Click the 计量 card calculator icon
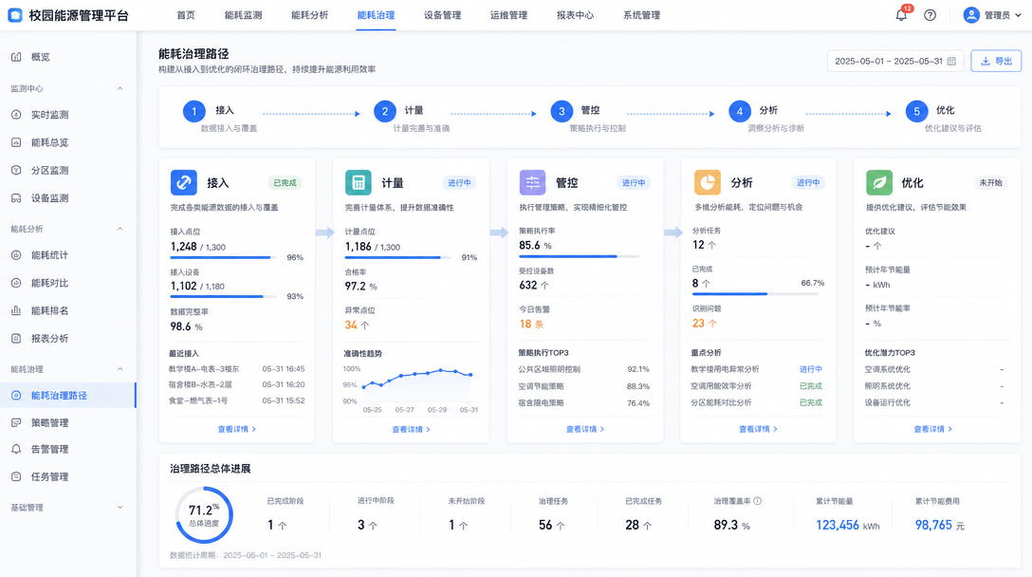The image size is (1032, 577). 358,182
